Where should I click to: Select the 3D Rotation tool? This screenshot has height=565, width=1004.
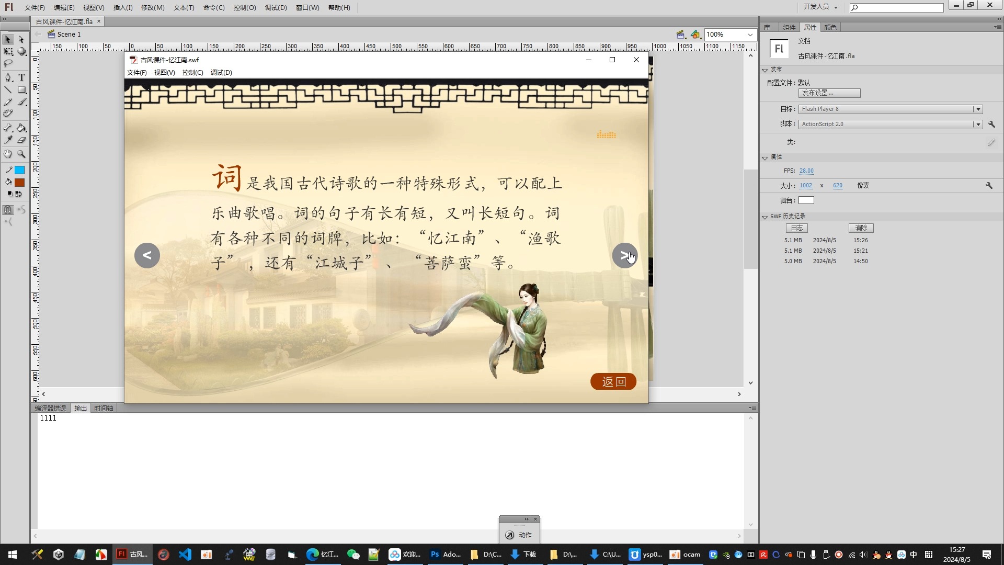click(21, 52)
